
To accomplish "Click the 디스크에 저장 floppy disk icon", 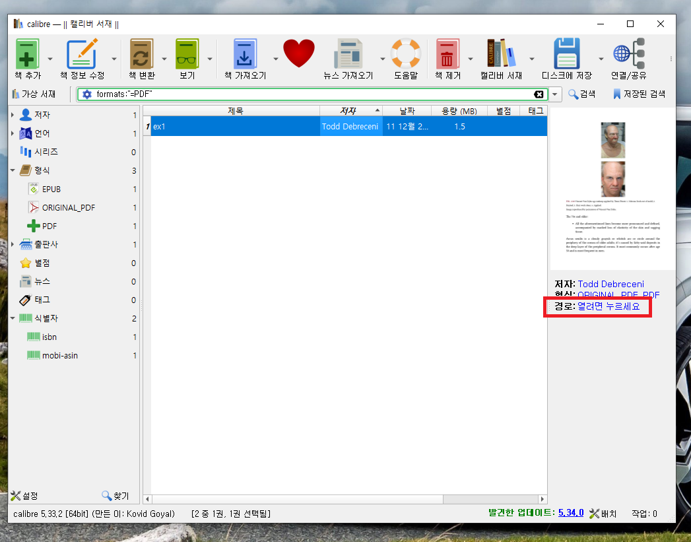I will tap(567, 53).
